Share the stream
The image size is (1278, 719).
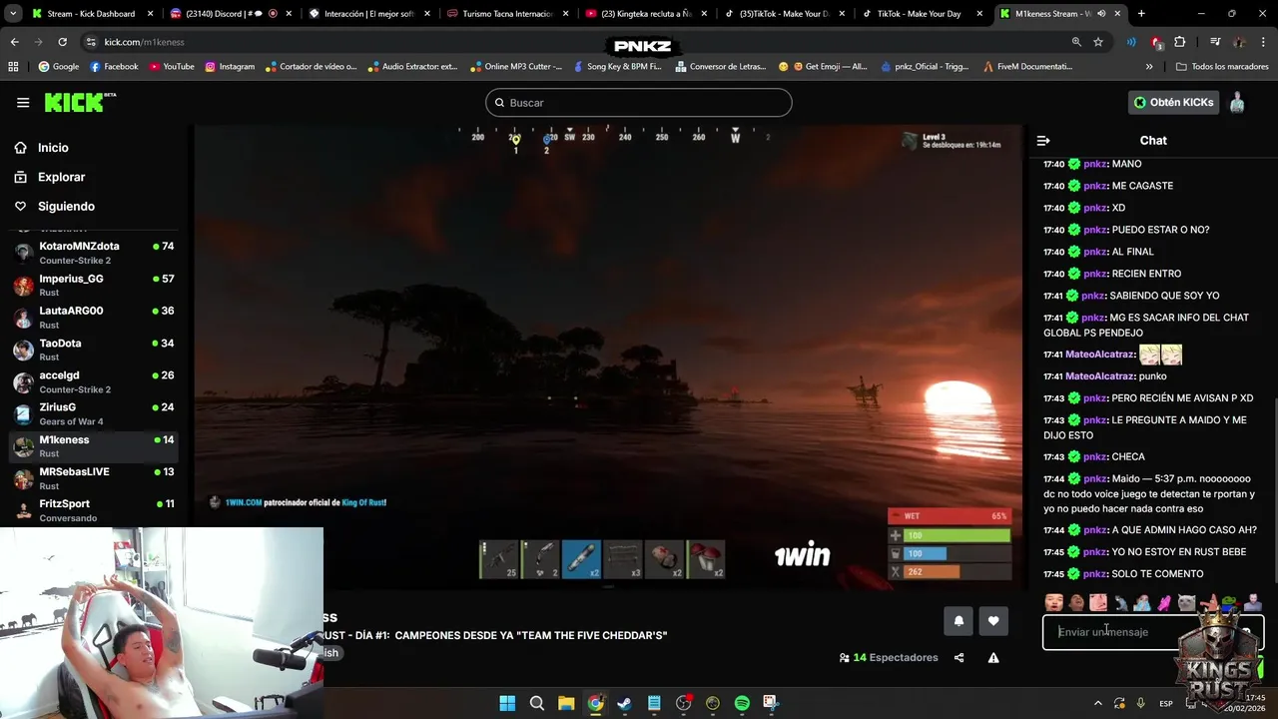coord(959,658)
